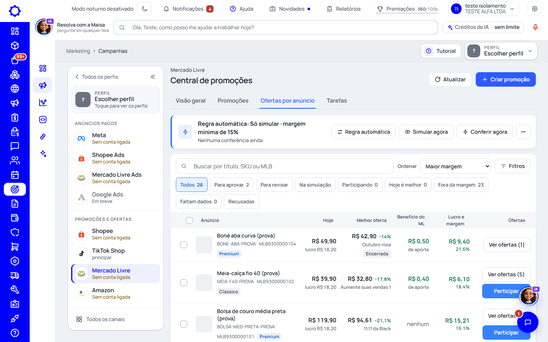Open the megaphone campaigns icon in secondary sidebar
The image size is (548, 342).
(43, 85)
